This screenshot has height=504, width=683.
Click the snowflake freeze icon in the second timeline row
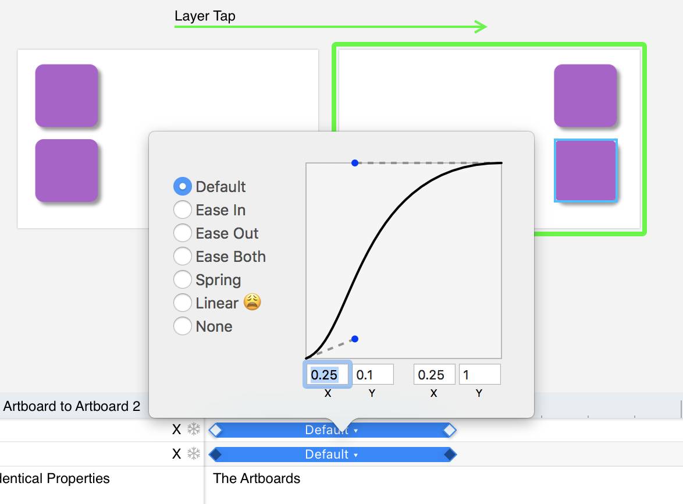coord(193,454)
